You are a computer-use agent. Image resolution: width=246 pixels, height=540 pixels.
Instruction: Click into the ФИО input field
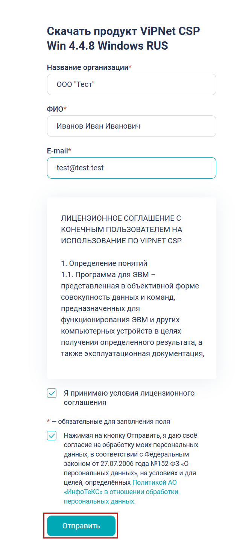coord(131,126)
